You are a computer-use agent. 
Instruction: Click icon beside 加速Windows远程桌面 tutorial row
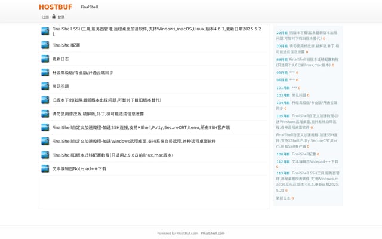pyautogui.click(x=45, y=141)
